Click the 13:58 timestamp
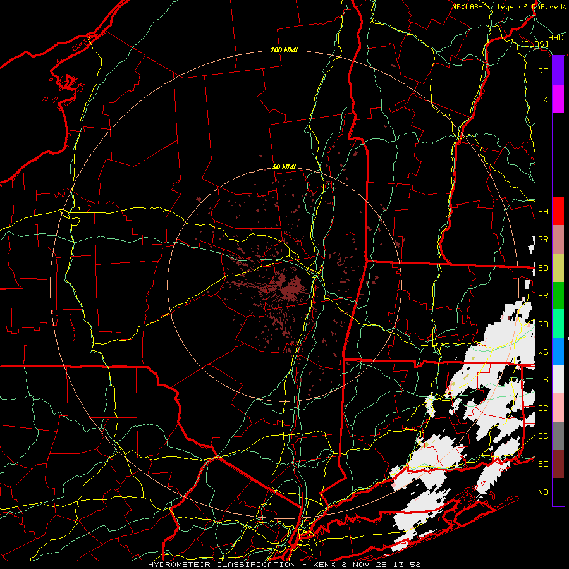This screenshot has width=569, height=569. (407, 565)
